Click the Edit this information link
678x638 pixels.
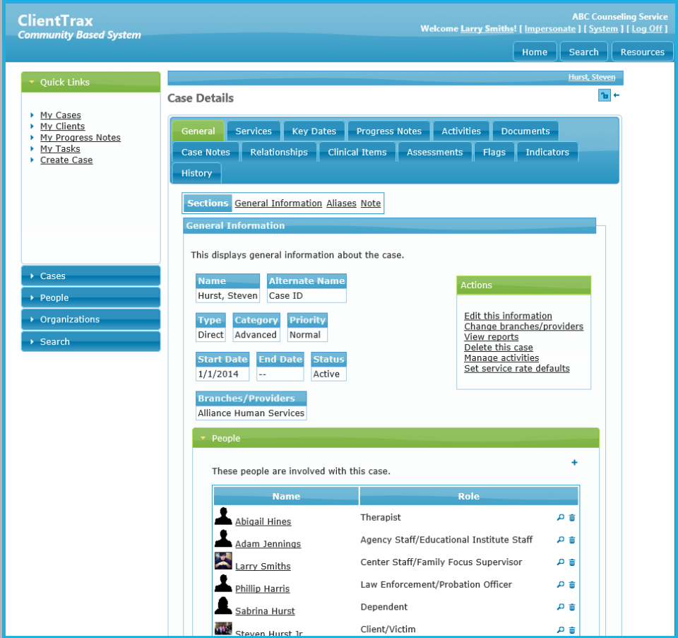508,316
